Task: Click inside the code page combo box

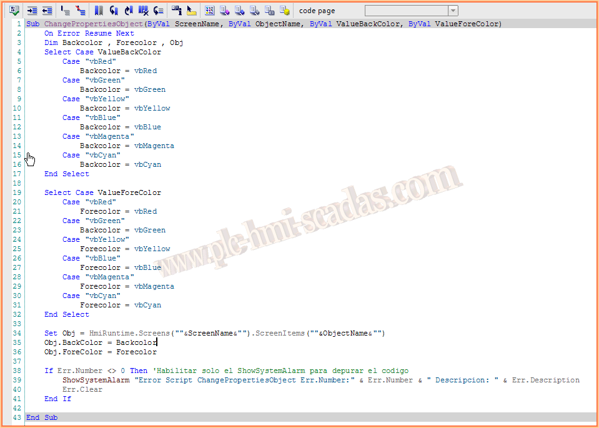Action: point(406,11)
